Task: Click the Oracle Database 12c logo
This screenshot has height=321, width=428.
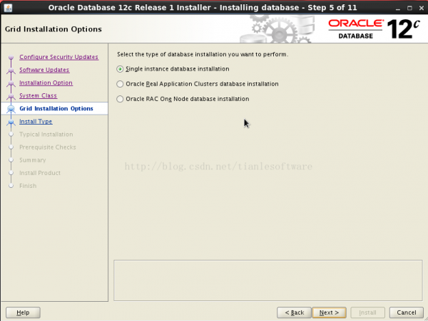Action: pos(374,29)
